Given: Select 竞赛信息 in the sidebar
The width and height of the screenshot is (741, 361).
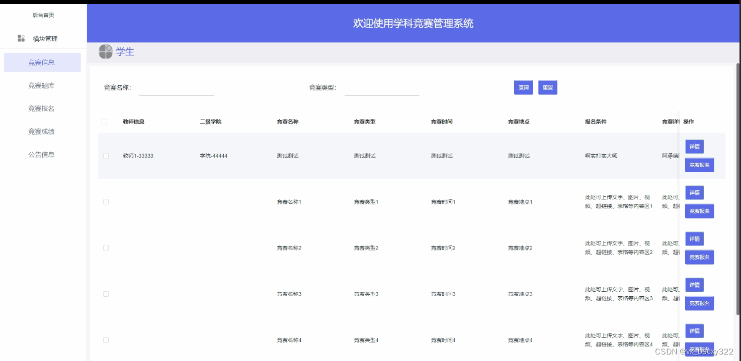Looking at the screenshot, I should click(x=42, y=62).
